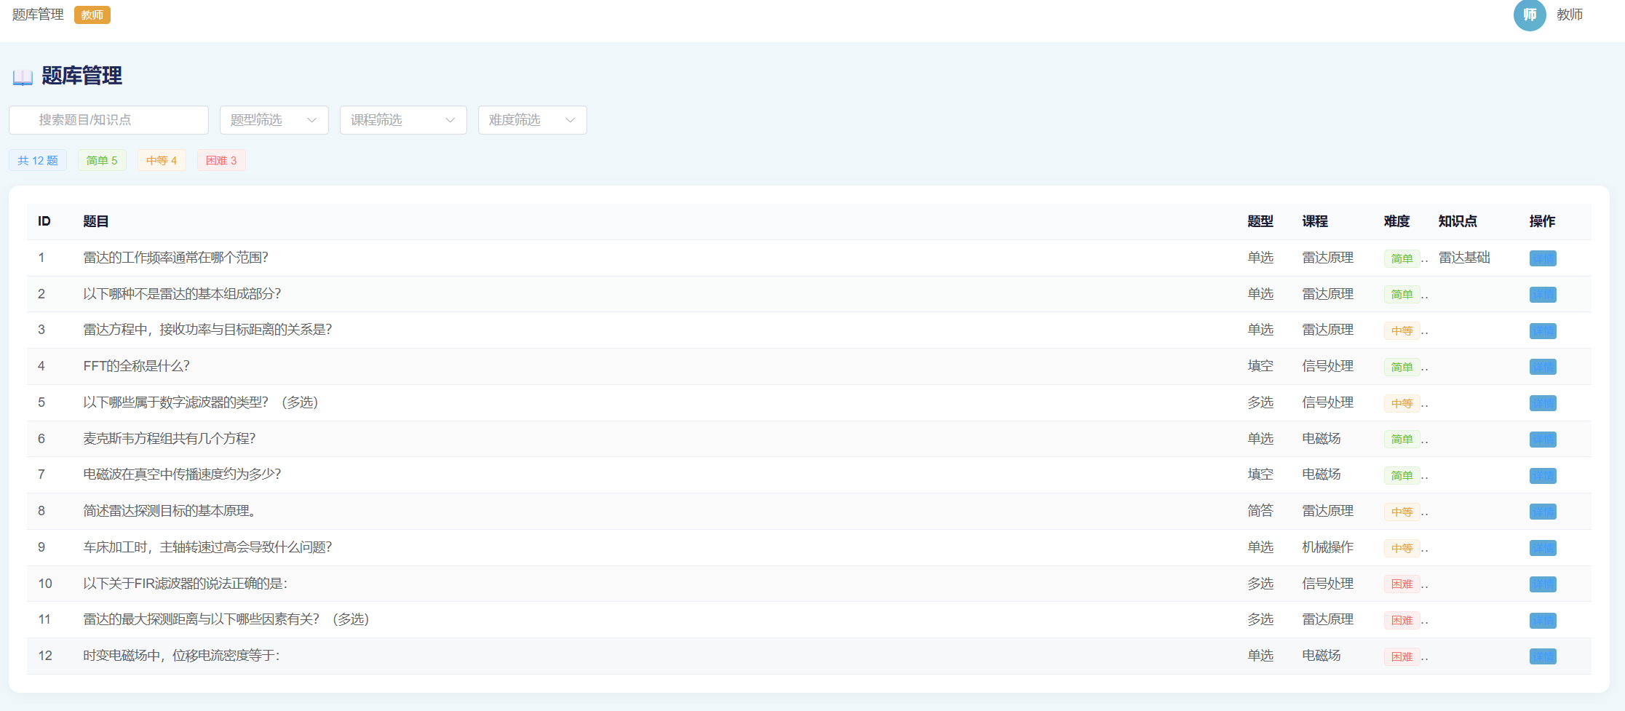
Task: Click the 困难 3 difficulty count tag
Action: (221, 160)
